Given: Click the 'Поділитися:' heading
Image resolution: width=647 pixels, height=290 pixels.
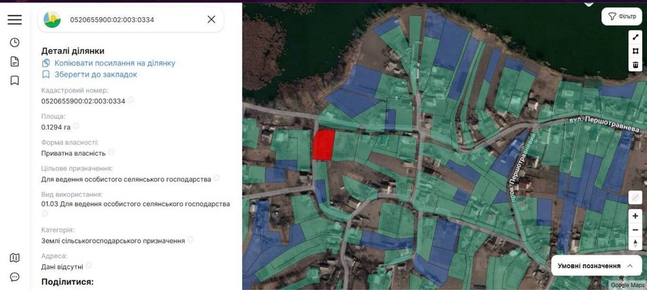Looking at the screenshot, I should 67,282.
